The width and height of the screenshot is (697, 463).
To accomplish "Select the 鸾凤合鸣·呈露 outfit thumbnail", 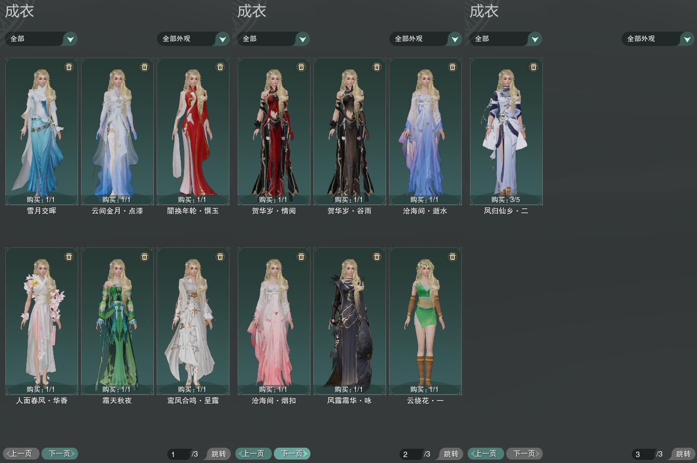I will click(x=193, y=321).
